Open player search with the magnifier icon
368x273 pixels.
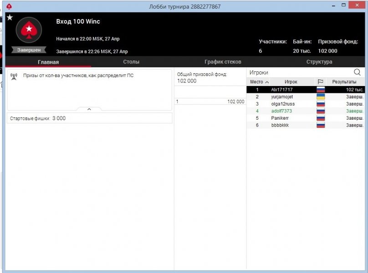[x=357, y=72]
